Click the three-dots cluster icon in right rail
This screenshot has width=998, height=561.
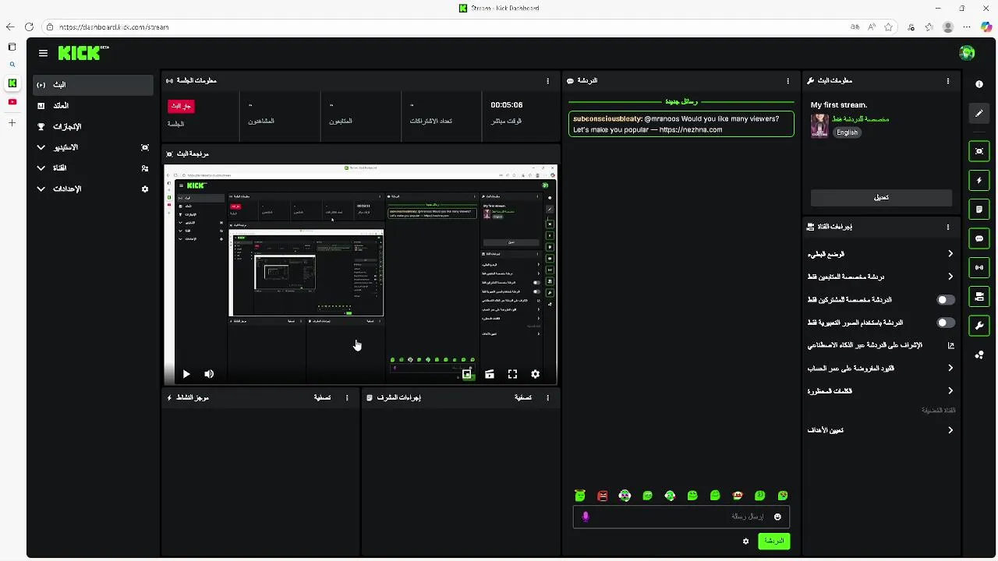coord(979,355)
